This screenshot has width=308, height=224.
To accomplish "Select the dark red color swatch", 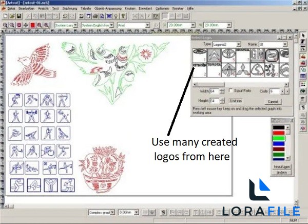I will click(279, 149).
